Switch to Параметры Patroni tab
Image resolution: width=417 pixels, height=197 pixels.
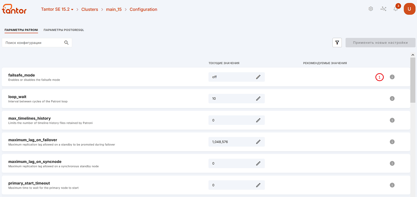coord(21,30)
